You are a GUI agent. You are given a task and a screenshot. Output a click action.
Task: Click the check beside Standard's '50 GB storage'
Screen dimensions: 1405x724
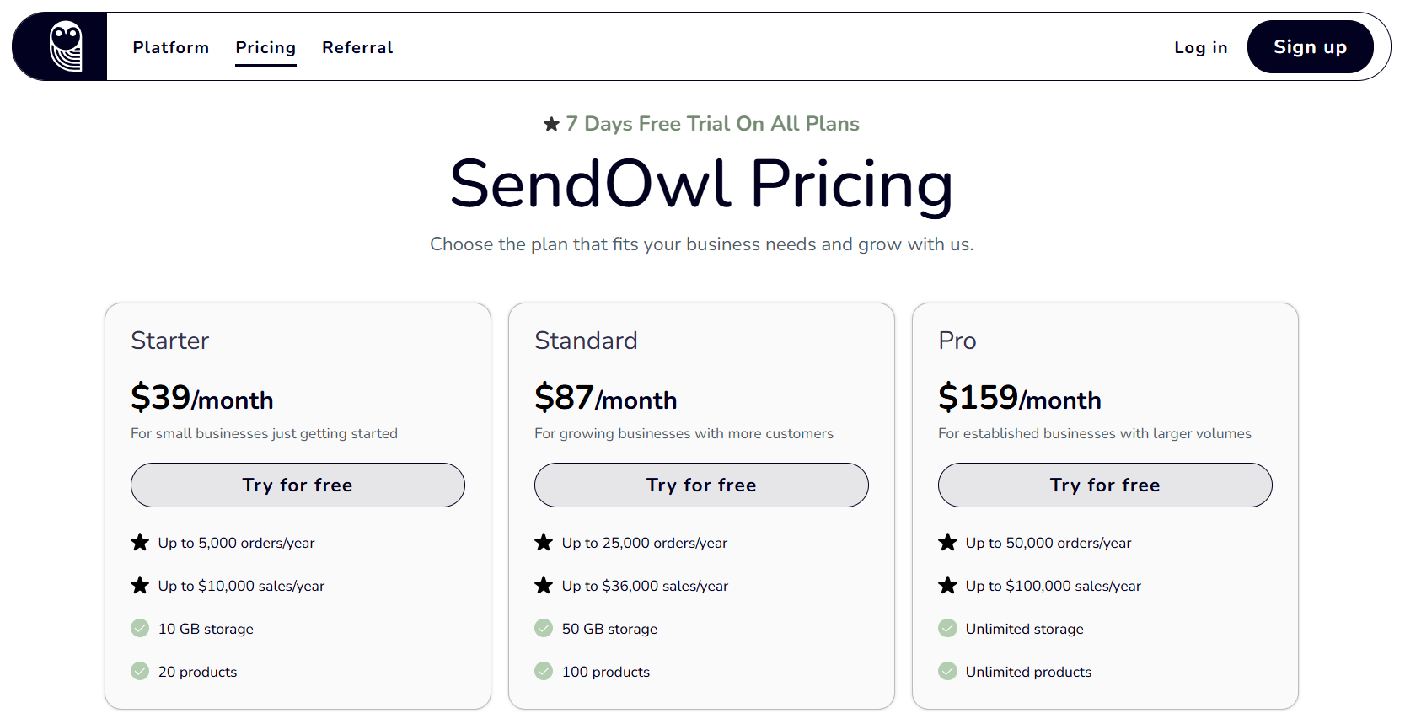coord(544,628)
